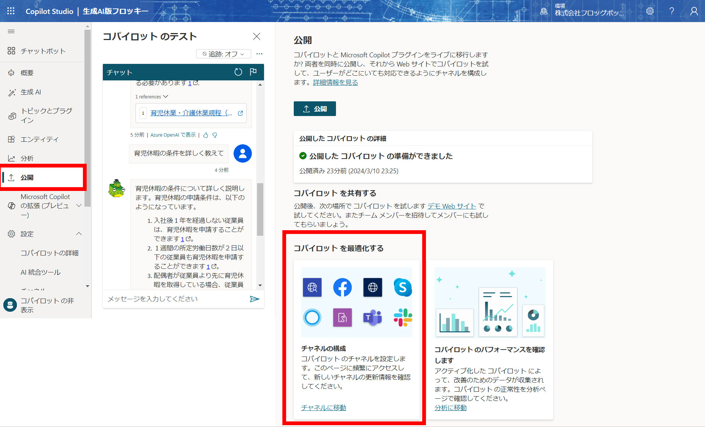
Task: Click the Microsoft Teams channel icon
Action: point(373,318)
